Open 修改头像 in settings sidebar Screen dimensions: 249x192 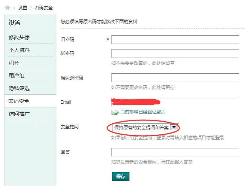click(x=19, y=37)
